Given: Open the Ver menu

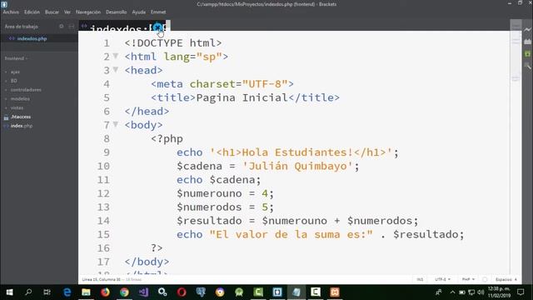Looking at the screenshot, I should 67,12.
